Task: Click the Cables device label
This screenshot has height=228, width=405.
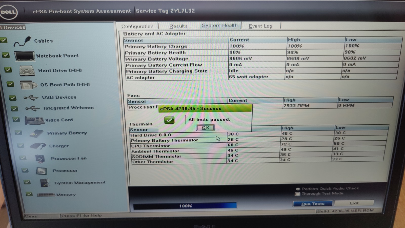Action: click(44, 41)
